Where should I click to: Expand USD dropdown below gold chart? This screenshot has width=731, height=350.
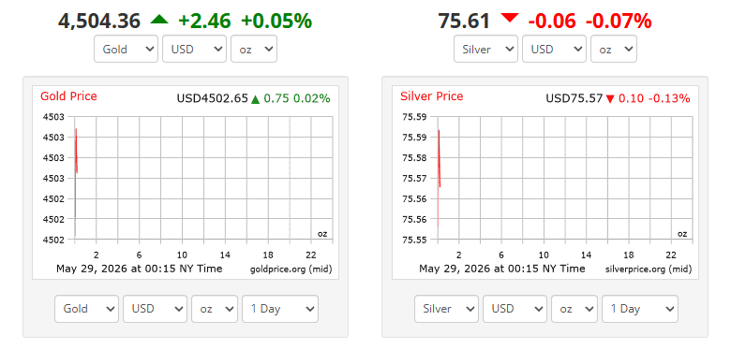click(x=155, y=309)
